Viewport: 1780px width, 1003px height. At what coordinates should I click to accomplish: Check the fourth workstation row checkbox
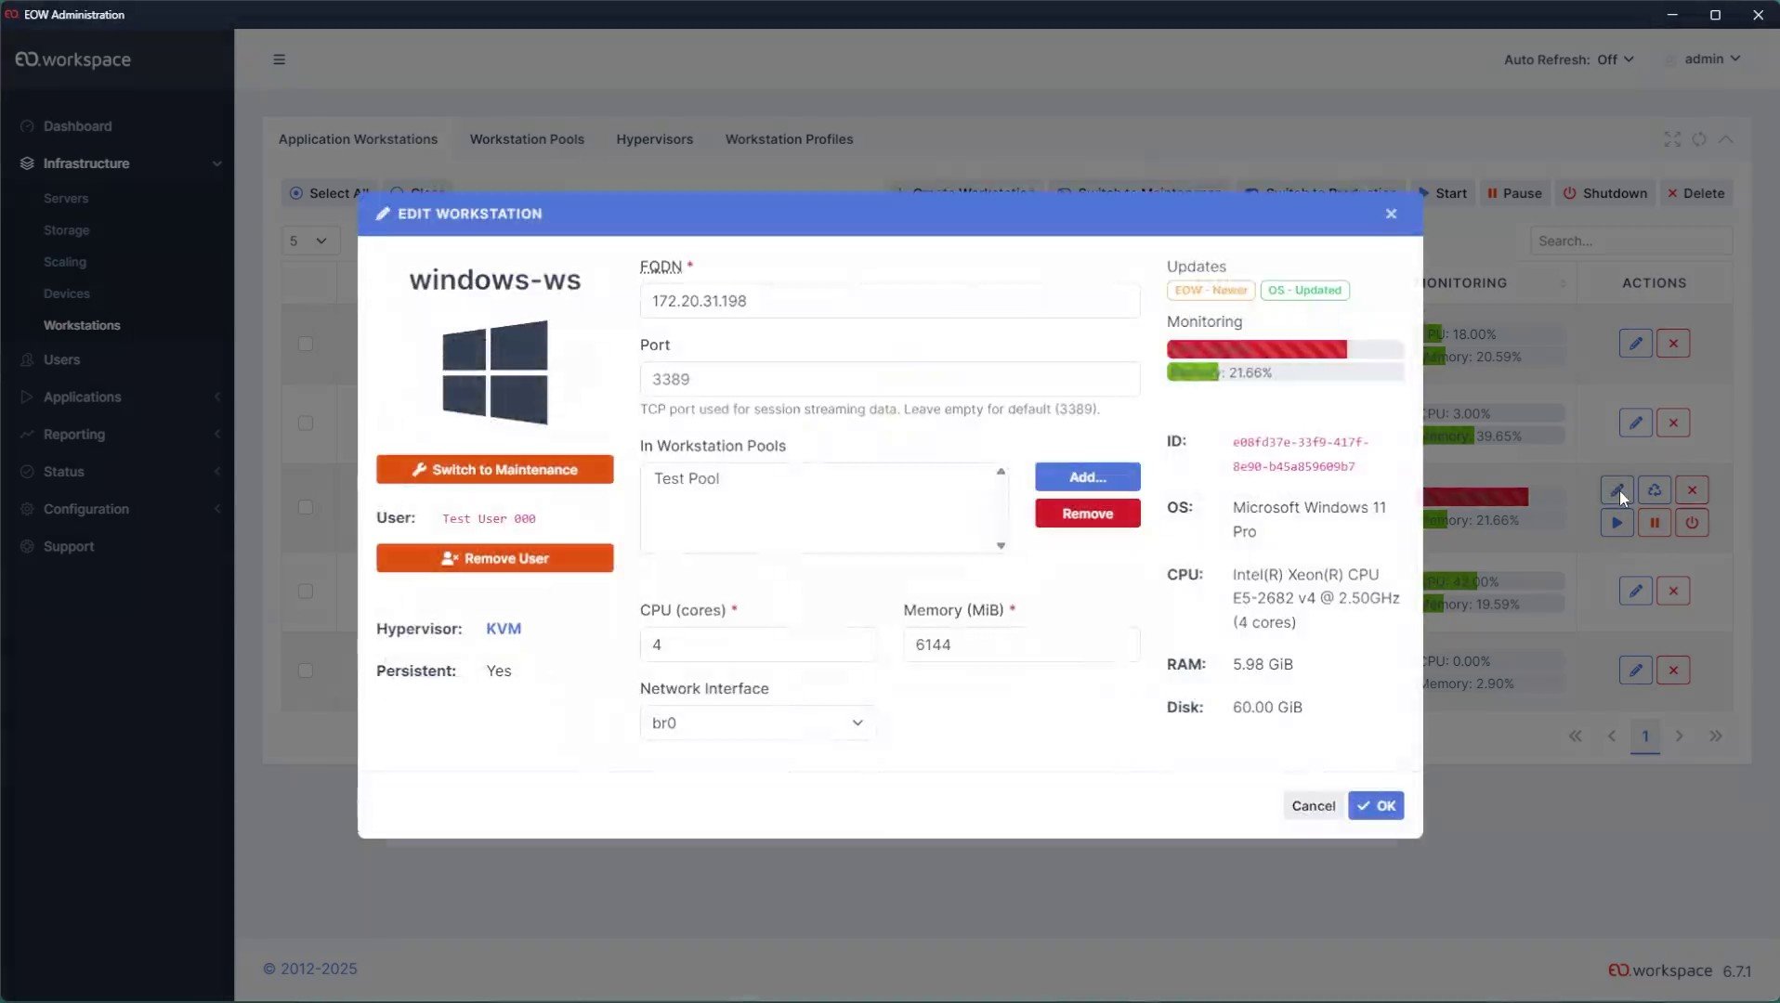[305, 591]
